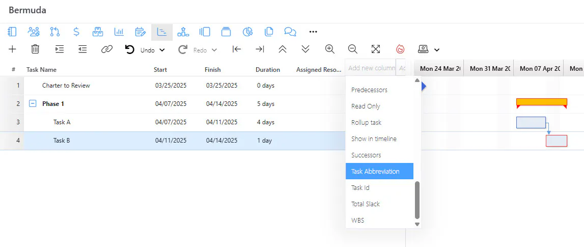
Task: Link tasks with chain icon
Action: pyautogui.click(x=107, y=49)
